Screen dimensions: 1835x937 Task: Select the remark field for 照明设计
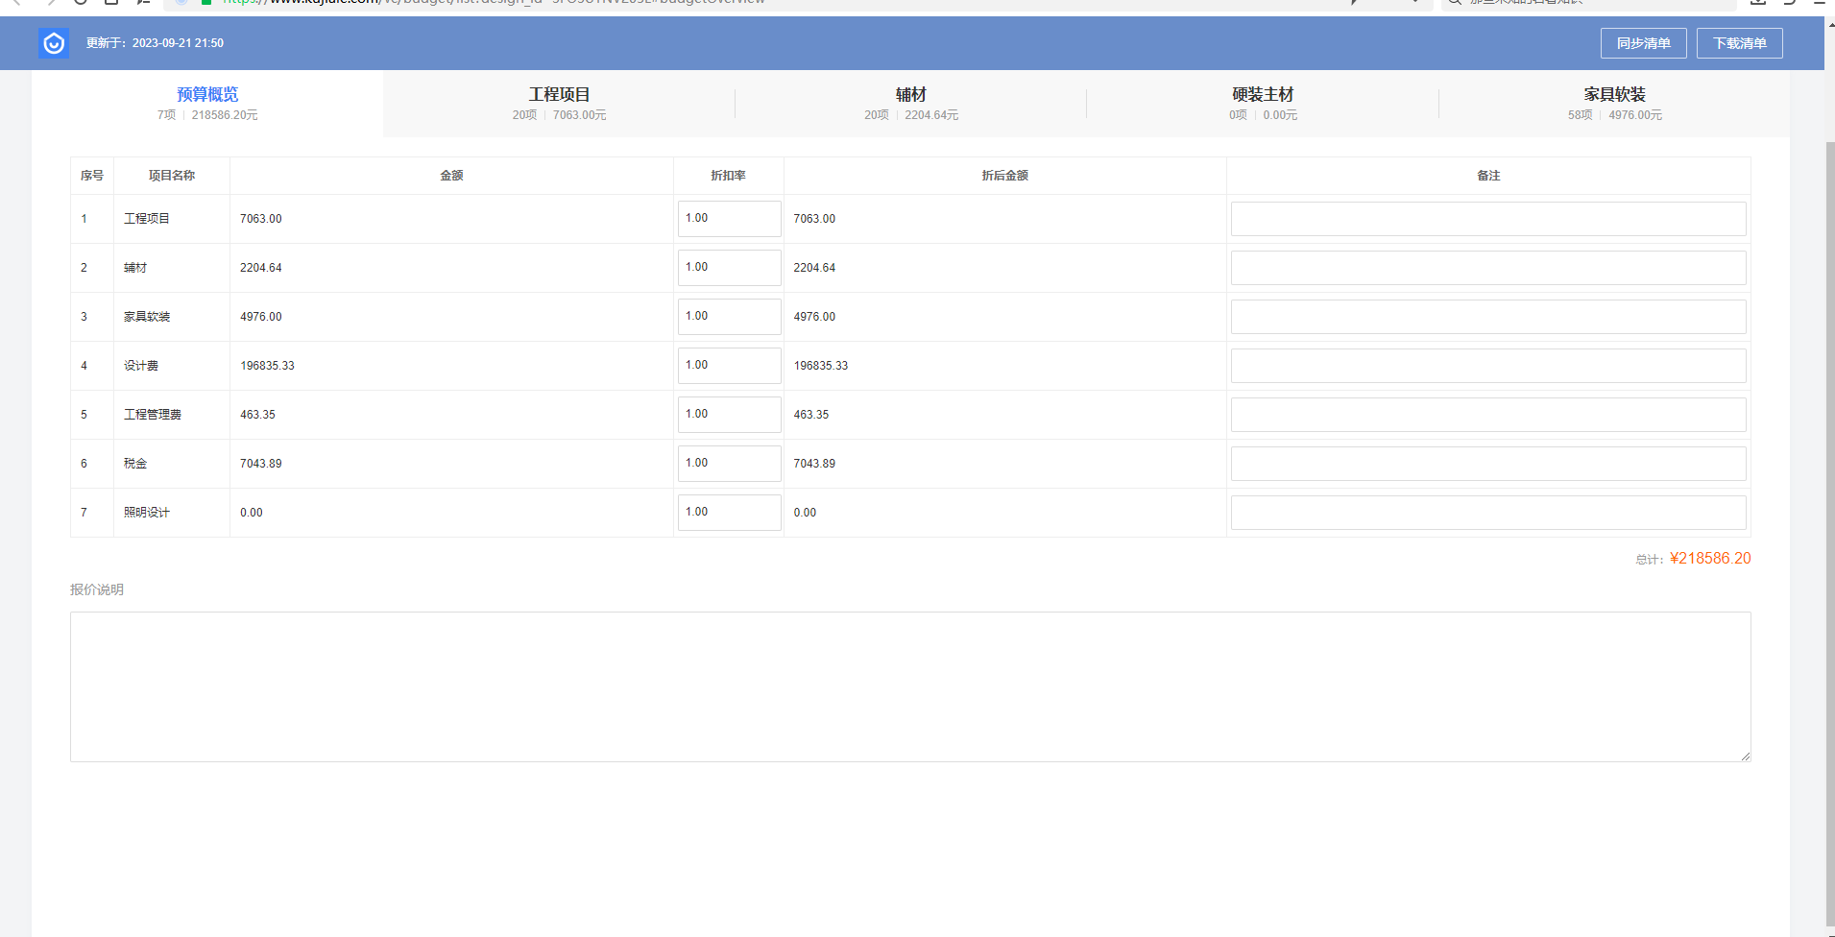1487,513
